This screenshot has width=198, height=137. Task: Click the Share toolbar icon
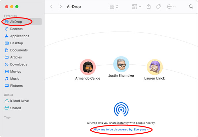coord(148,6)
